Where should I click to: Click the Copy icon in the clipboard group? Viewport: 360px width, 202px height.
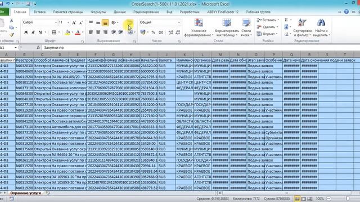11,27
